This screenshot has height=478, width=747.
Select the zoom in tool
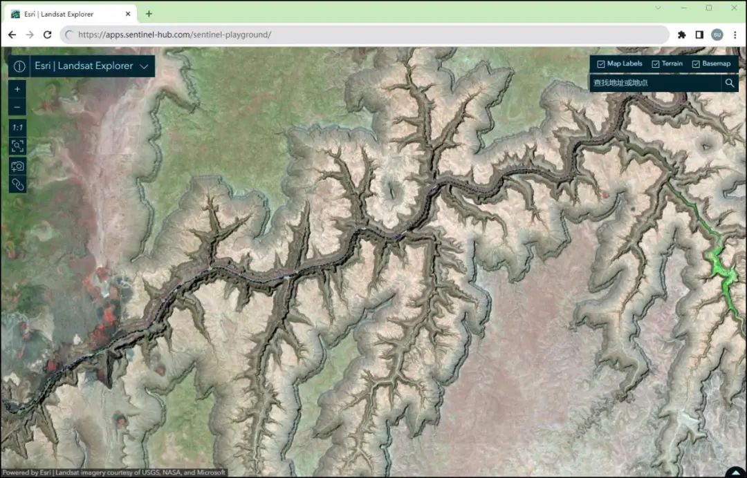coord(17,88)
